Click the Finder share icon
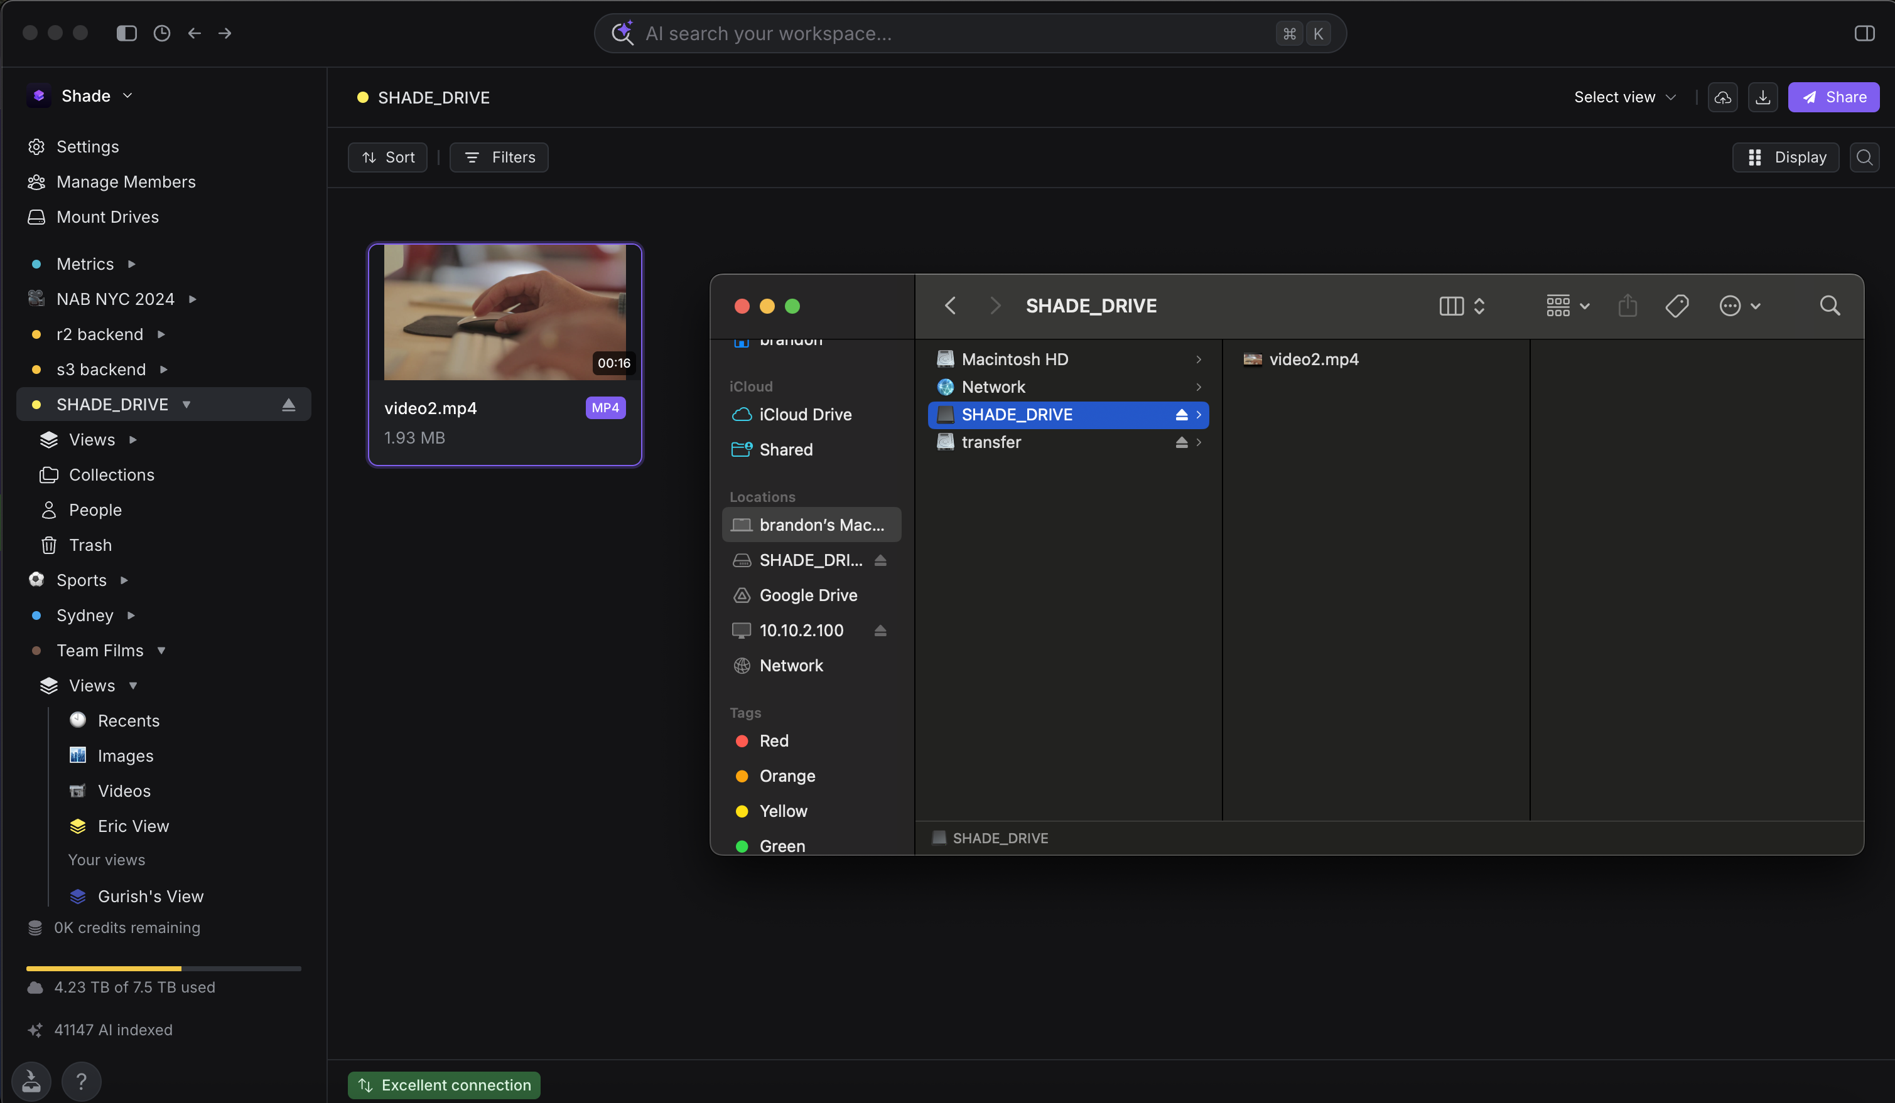This screenshot has height=1103, width=1895. (1628, 306)
